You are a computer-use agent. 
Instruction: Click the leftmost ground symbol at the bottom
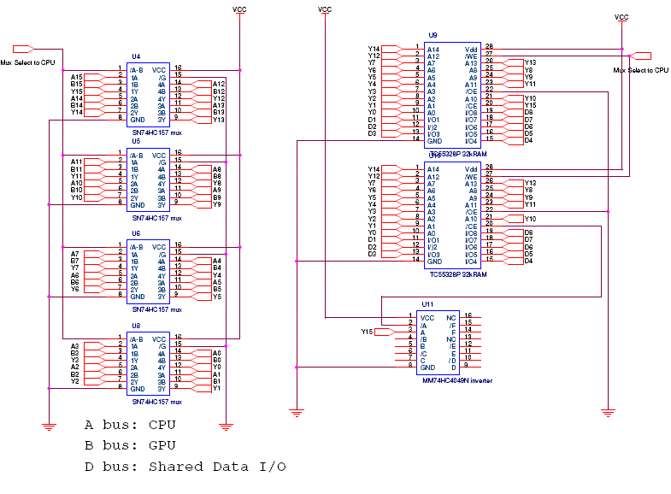tap(45, 424)
